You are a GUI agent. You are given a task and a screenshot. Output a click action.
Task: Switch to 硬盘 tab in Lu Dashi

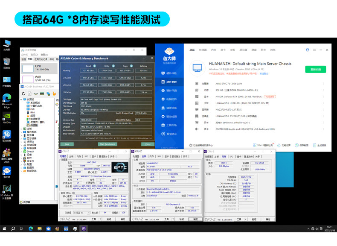[x=254, y=50]
